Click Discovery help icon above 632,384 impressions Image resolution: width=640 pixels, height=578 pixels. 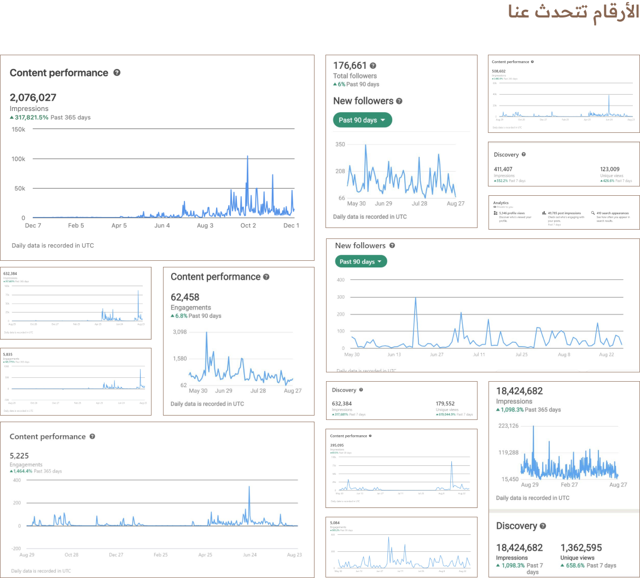coord(361,390)
